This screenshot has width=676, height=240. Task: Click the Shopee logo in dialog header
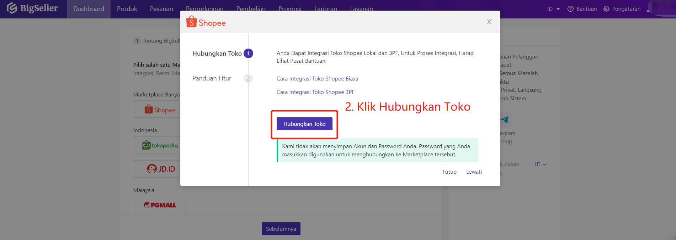(x=206, y=22)
